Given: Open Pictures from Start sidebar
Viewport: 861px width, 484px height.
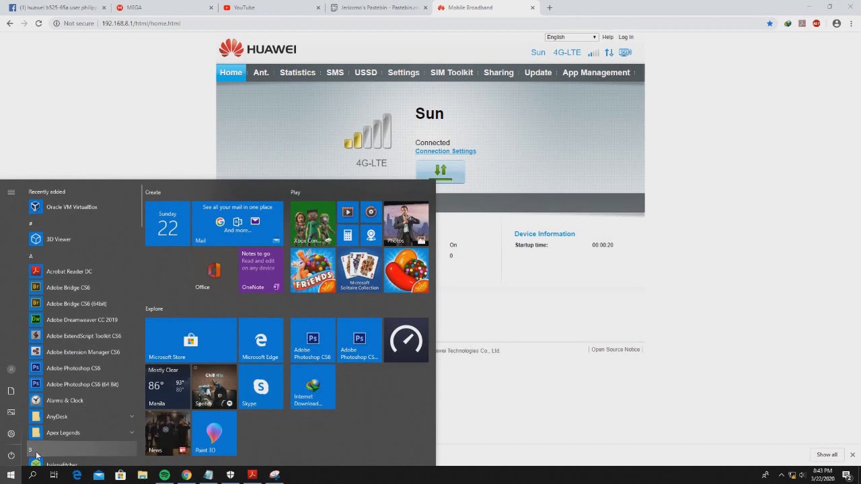Looking at the screenshot, I should click(x=11, y=412).
